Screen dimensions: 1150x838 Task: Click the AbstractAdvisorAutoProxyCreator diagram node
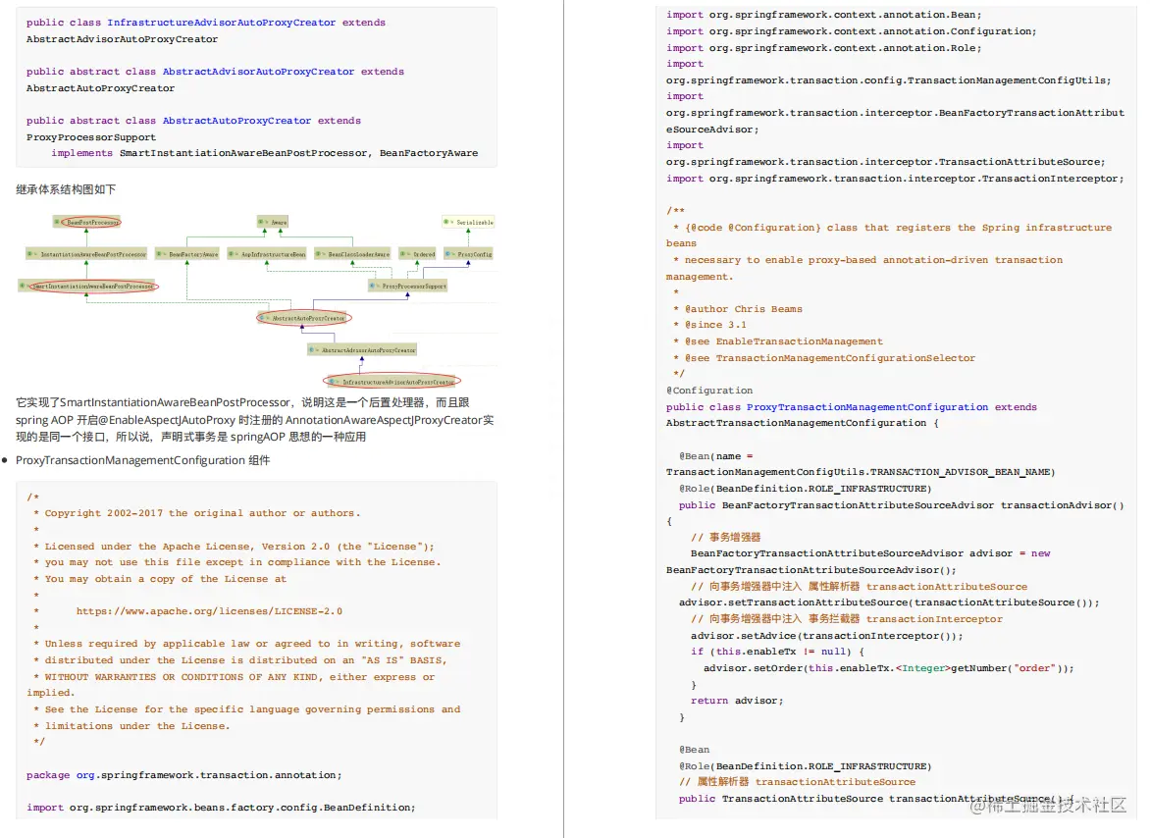point(362,350)
